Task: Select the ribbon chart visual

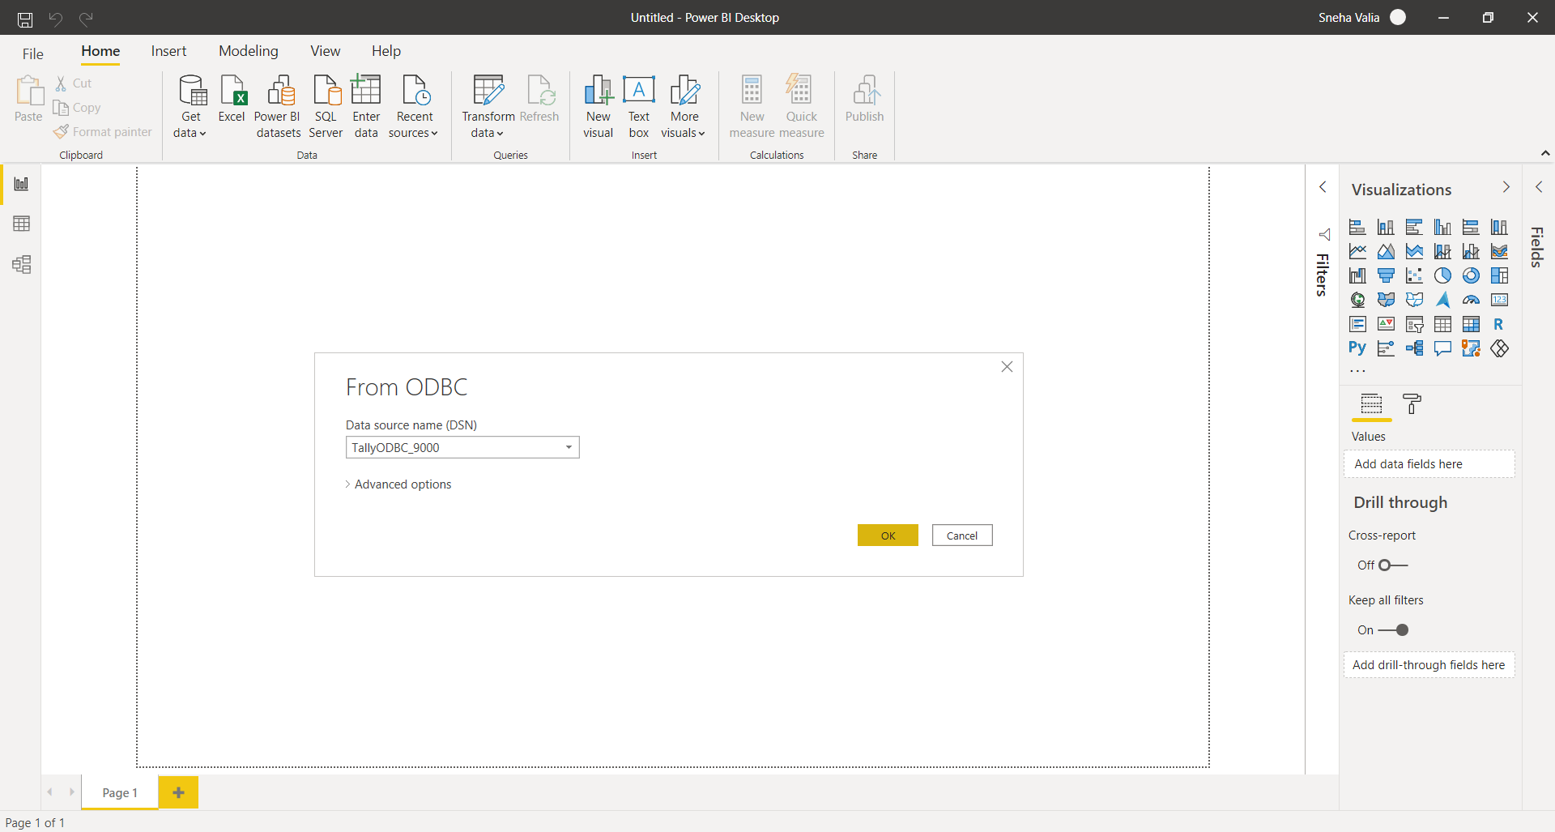Action: point(1499,252)
